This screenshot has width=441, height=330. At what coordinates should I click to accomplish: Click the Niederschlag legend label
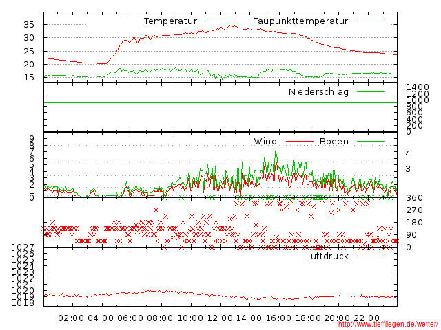(x=318, y=91)
